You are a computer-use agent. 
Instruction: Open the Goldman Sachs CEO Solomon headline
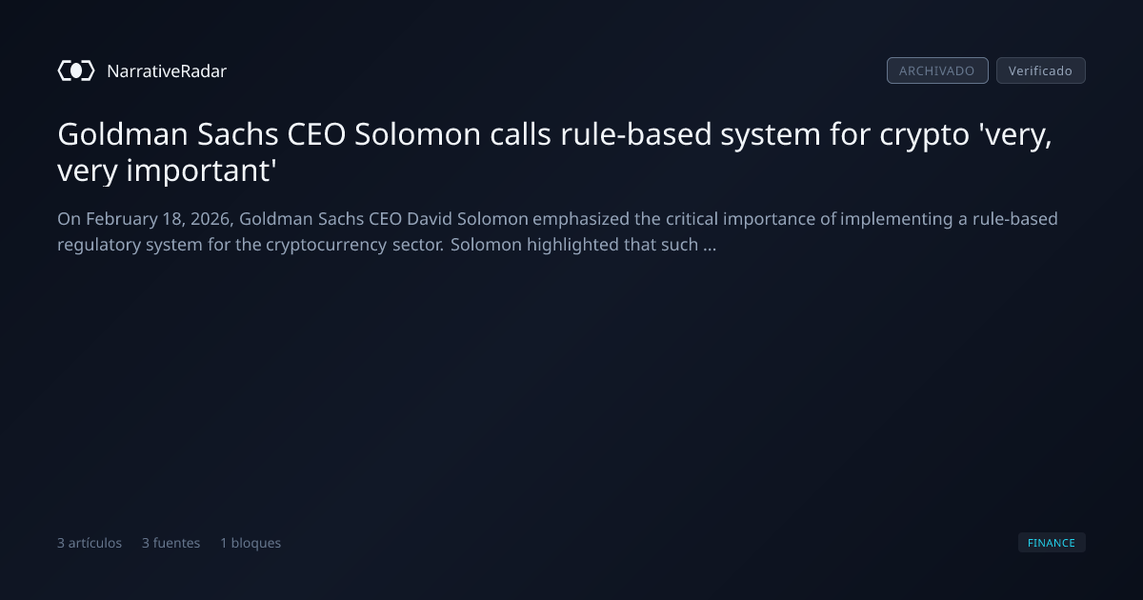point(554,152)
